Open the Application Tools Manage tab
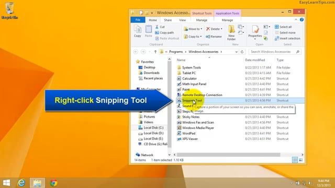Viewport: 335px width, 188px height. [x=227, y=20]
